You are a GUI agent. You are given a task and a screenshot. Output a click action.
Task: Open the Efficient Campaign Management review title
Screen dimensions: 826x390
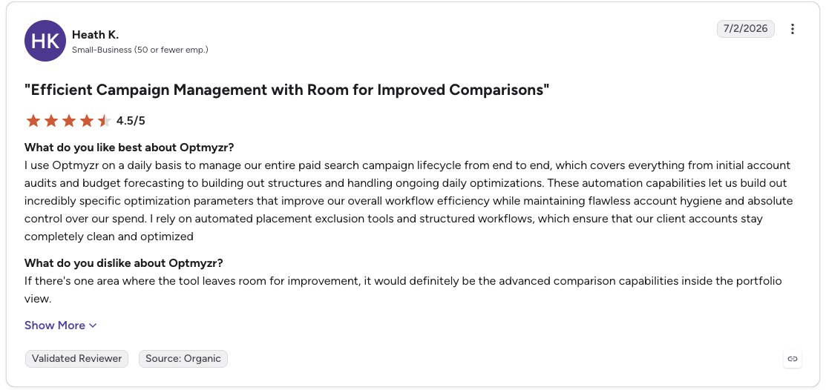pyautogui.click(x=287, y=90)
